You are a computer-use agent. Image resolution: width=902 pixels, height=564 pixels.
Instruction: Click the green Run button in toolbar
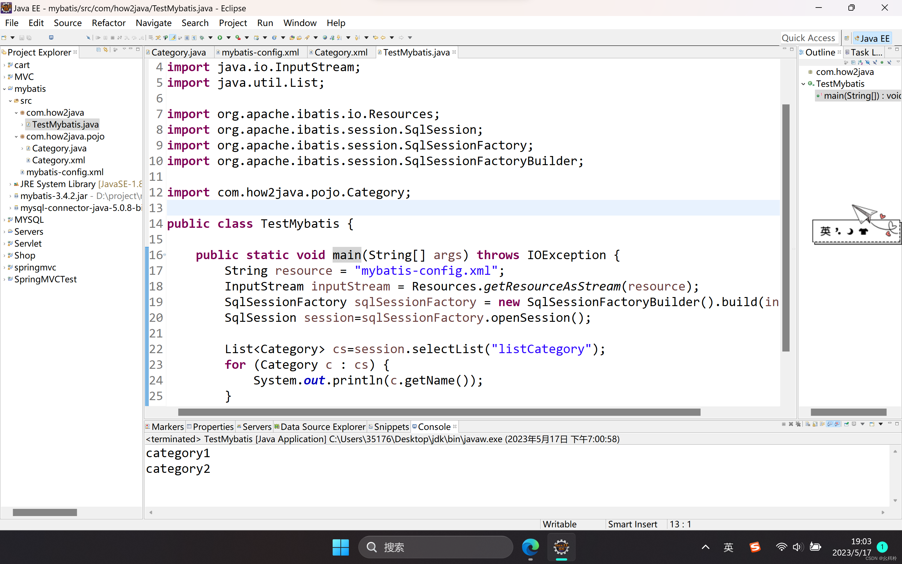pyautogui.click(x=220, y=38)
